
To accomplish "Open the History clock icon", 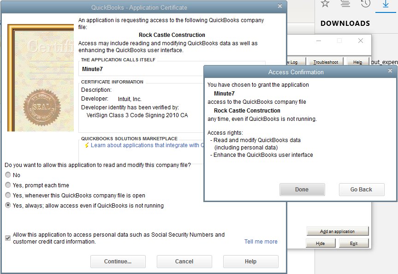I will [x=366, y=4].
